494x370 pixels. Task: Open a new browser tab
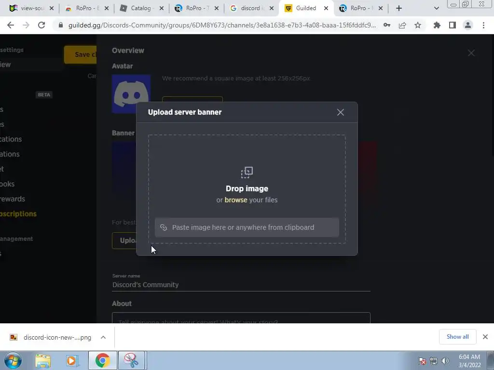coord(399,9)
